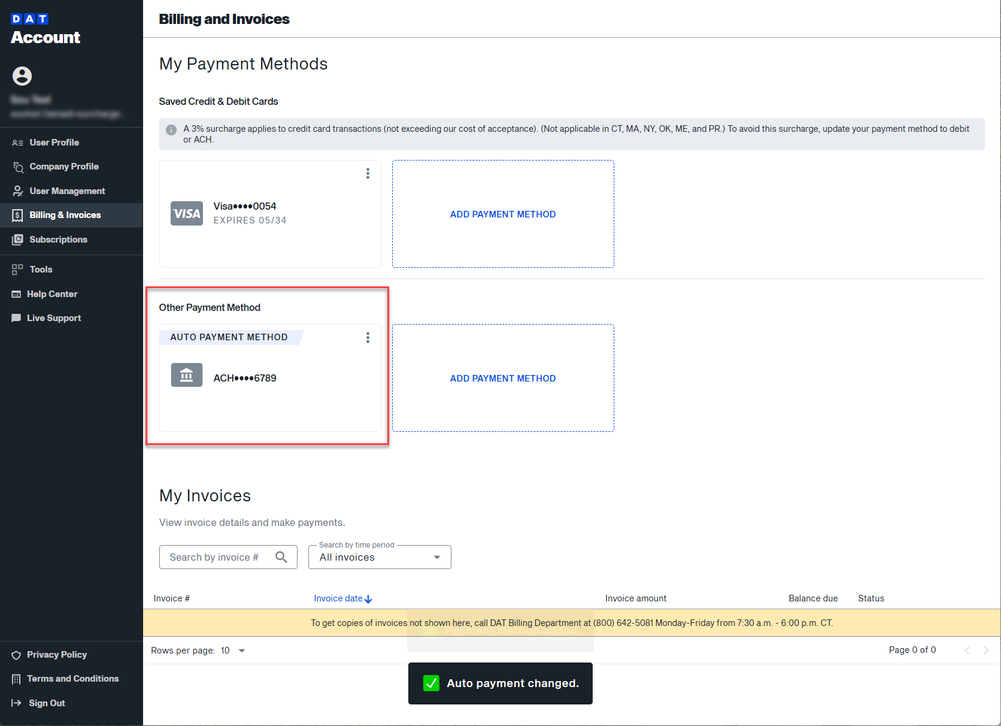Go to the next invoices page
Image resolution: width=1001 pixels, height=726 pixels.
tap(986, 651)
